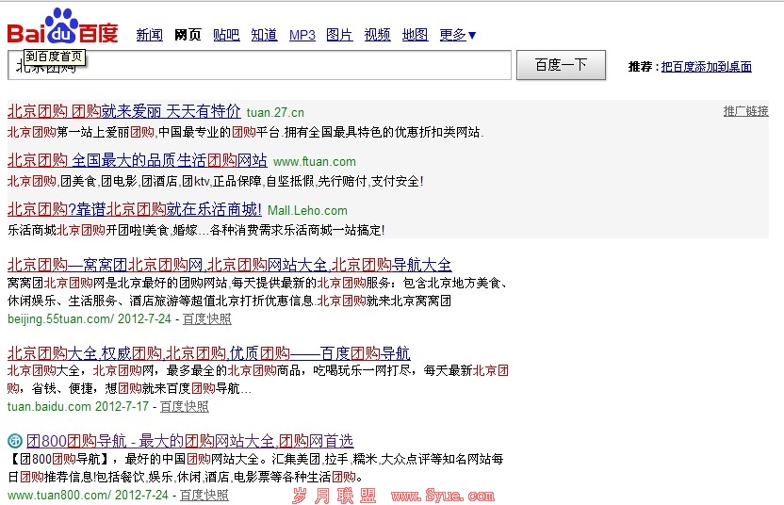
Task: Click the Mall.Leho.com URL
Action: (x=307, y=210)
